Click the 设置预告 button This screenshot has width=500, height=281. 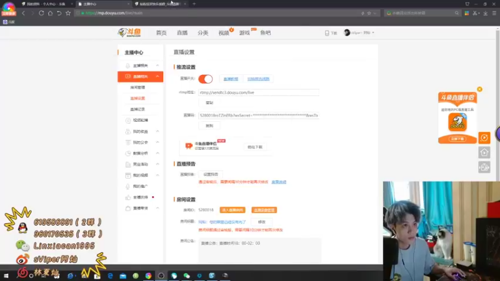point(211,174)
